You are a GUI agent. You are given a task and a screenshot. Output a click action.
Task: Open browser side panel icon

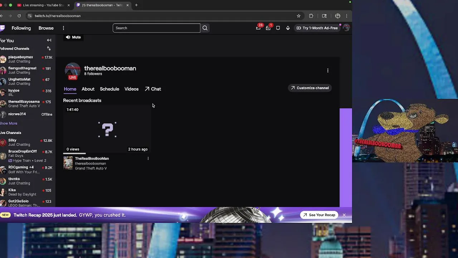324,16
